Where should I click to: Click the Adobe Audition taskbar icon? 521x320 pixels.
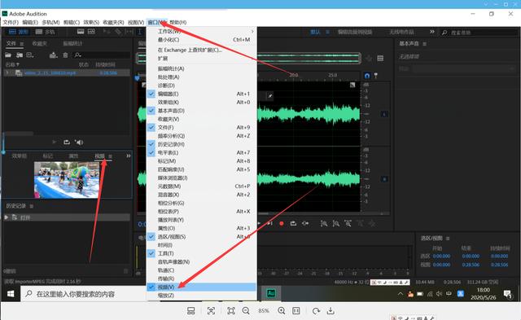[271, 293]
